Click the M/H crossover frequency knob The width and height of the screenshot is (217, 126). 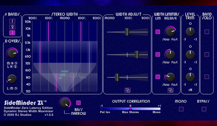[x=12, y=53]
